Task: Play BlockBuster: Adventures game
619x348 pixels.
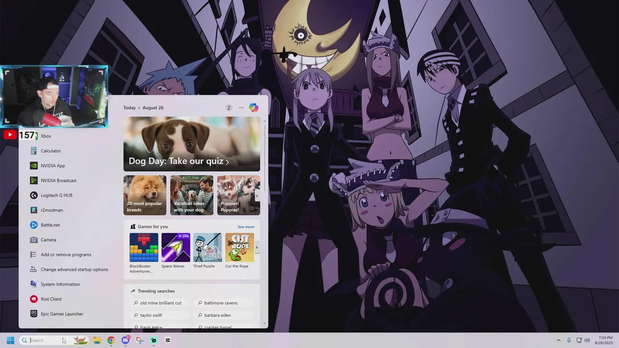Action: pos(144,253)
